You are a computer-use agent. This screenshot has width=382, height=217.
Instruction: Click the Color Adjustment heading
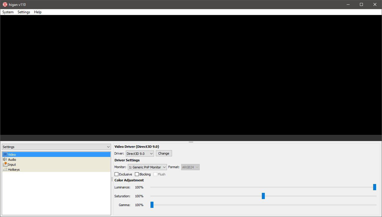click(x=129, y=180)
